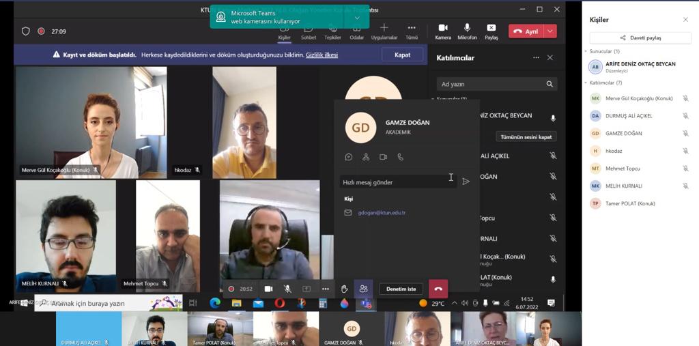Viewport: 699px width, 346px height.
Task: Toggle mic icon beside GAMZE DOĞAN in Kişiler
Action: tap(685, 133)
